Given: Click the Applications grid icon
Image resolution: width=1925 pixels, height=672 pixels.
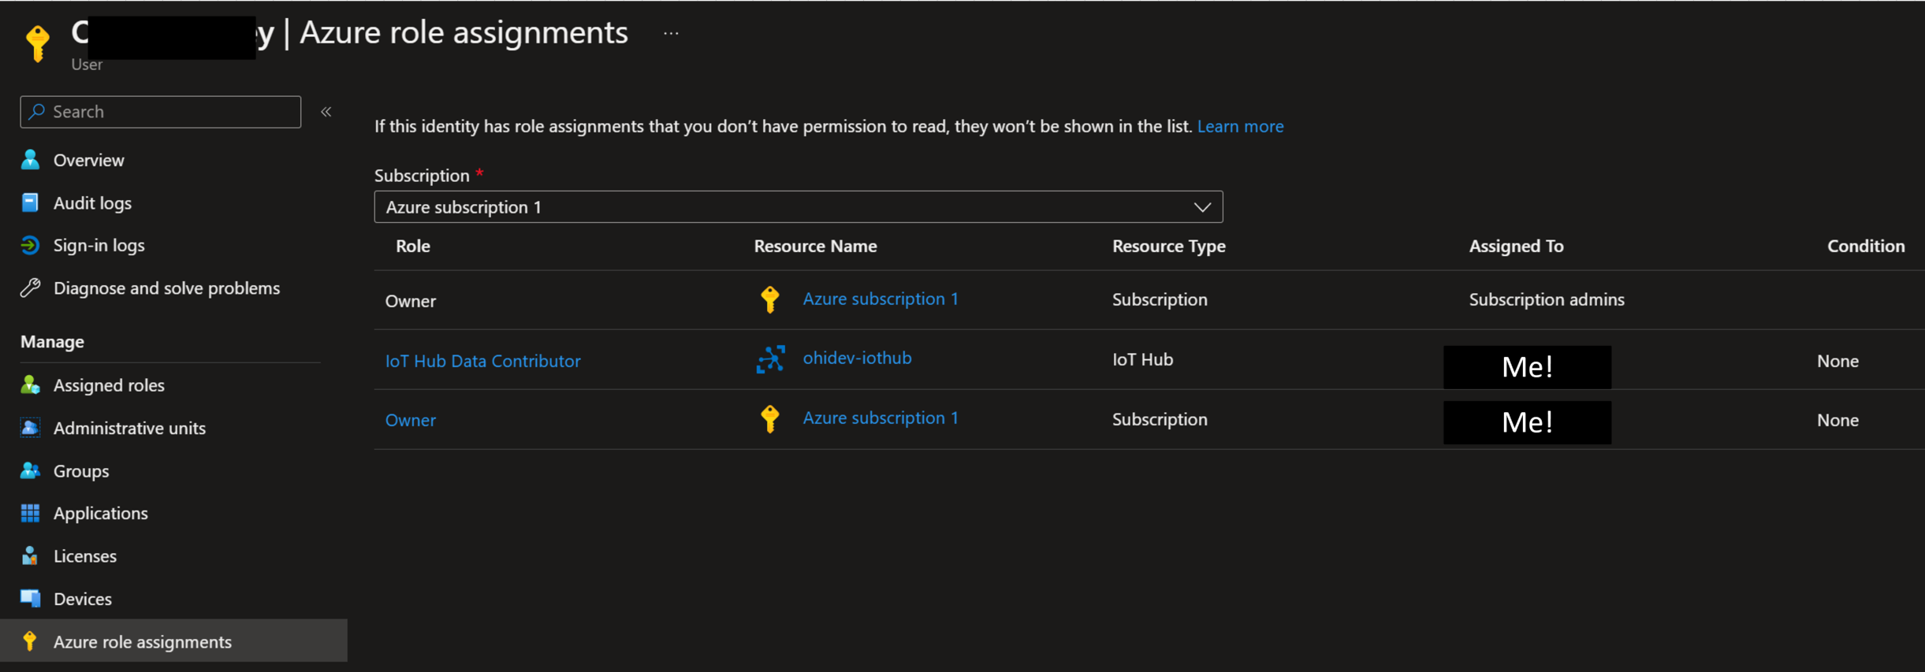Looking at the screenshot, I should tap(30, 513).
